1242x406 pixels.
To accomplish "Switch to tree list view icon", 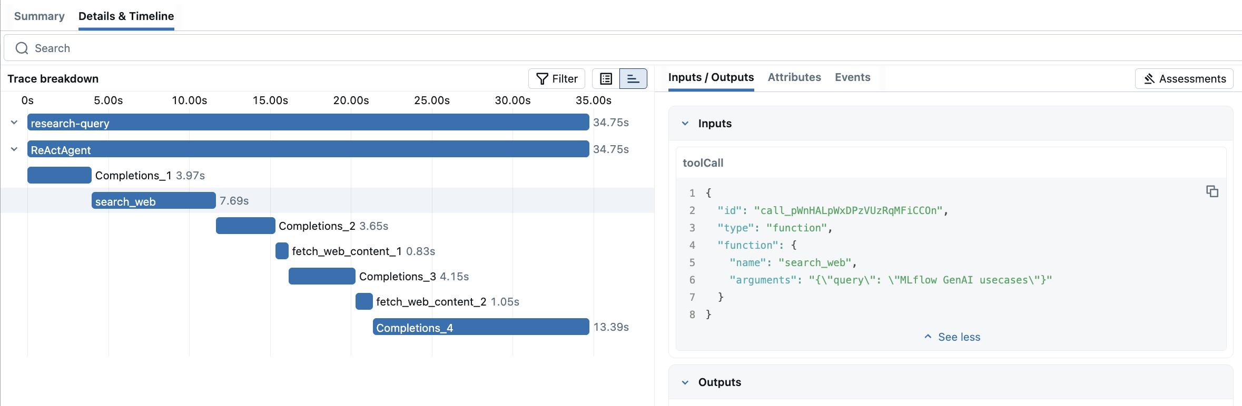I will (x=606, y=79).
